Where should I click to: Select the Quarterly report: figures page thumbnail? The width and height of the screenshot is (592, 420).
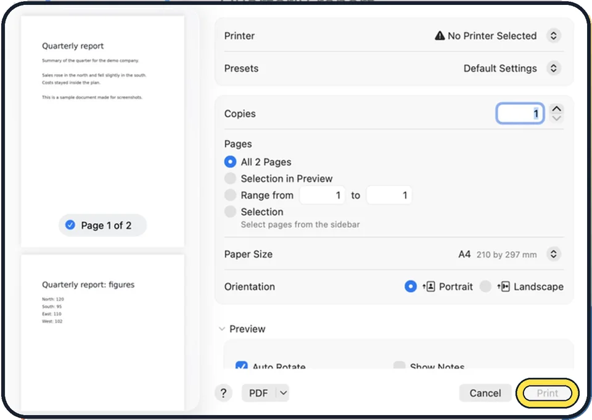coord(103,332)
